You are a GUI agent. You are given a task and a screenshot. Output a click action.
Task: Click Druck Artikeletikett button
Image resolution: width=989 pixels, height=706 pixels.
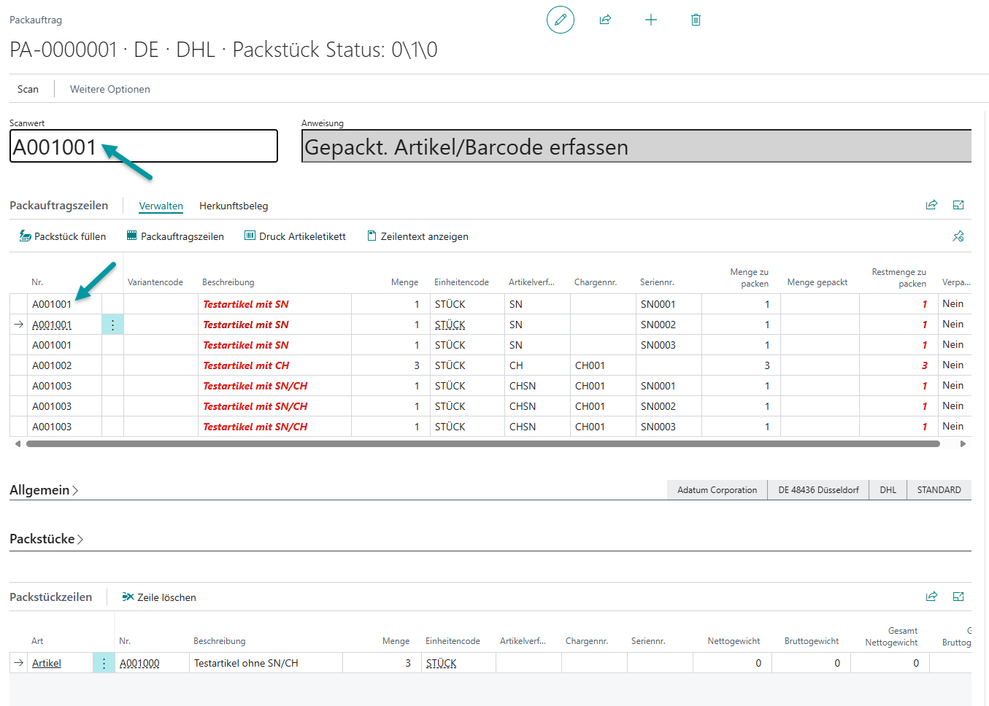coord(295,236)
